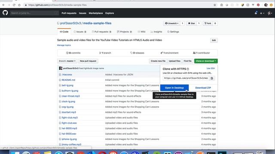View the 1 environment link
This screenshot has height=154, width=275.
click(x=169, y=53)
